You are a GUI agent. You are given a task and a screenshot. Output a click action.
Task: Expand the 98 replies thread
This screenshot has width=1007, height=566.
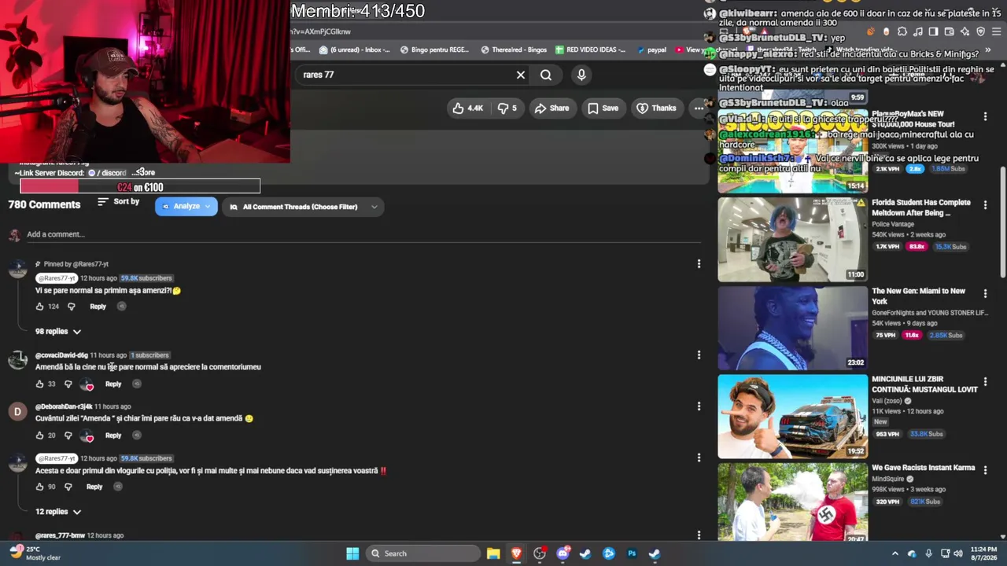[58, 332]
